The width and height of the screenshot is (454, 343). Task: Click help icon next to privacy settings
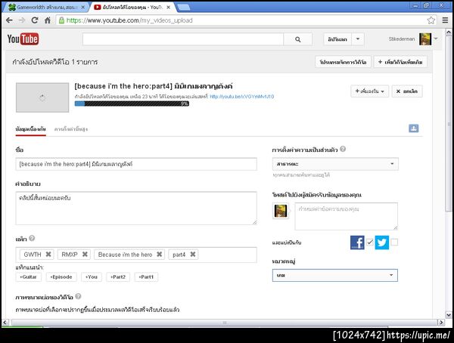click(343, 149)
